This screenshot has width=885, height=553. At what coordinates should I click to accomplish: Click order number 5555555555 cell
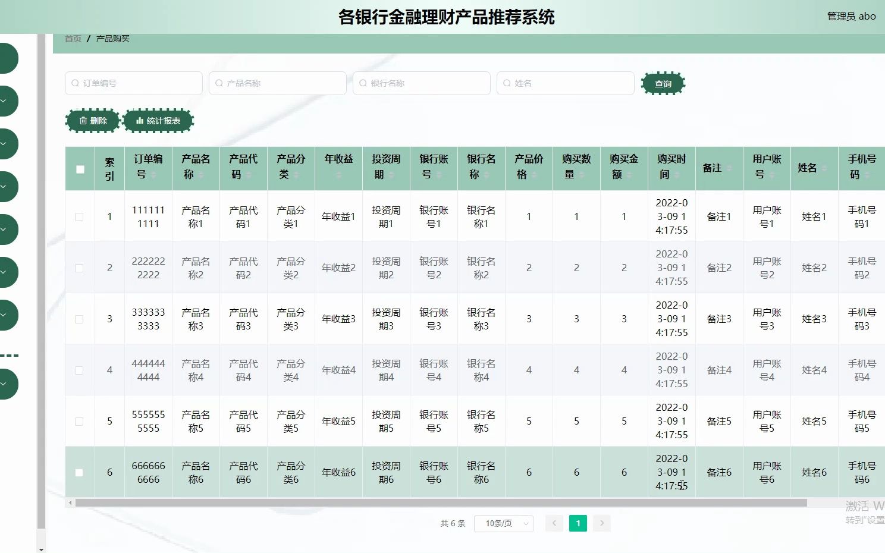pos(148,422)
